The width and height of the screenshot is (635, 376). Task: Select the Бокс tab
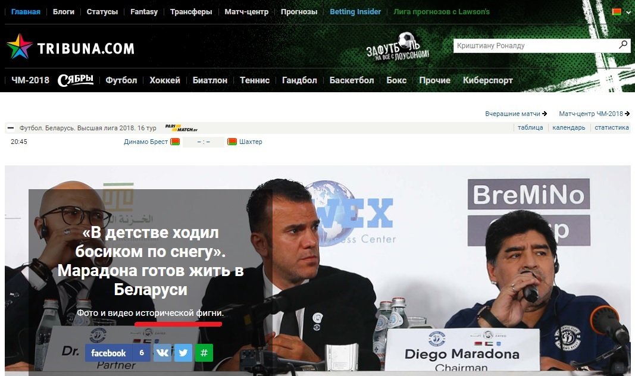[x=396, y=80]
